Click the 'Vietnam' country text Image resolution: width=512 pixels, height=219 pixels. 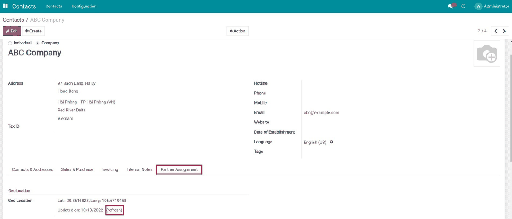[x=65, y=118]
